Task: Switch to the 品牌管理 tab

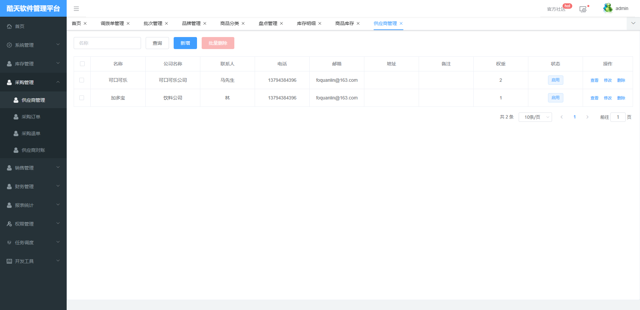Action: pyautogui.click(x=191, y=23)
